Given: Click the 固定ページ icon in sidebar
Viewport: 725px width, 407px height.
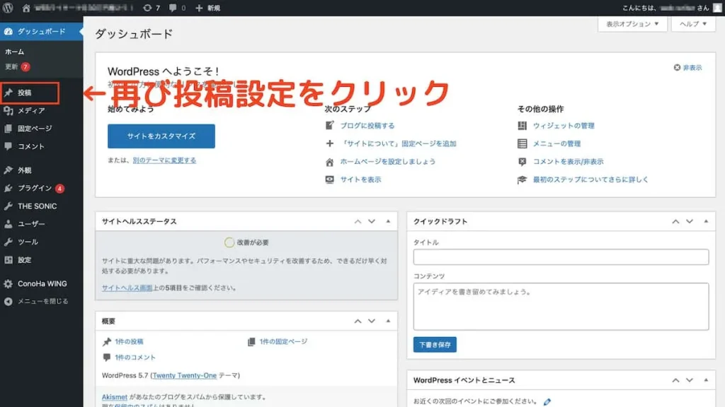Looking at the screenshot, I should [x=8, y=129].
